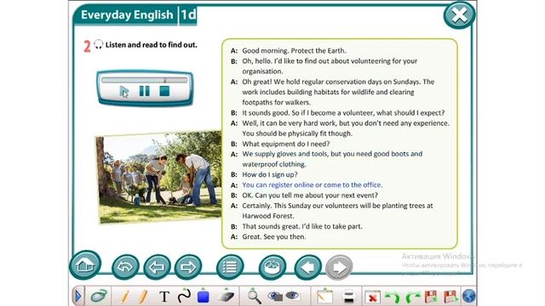Select the Text tool

coord(164,297)
